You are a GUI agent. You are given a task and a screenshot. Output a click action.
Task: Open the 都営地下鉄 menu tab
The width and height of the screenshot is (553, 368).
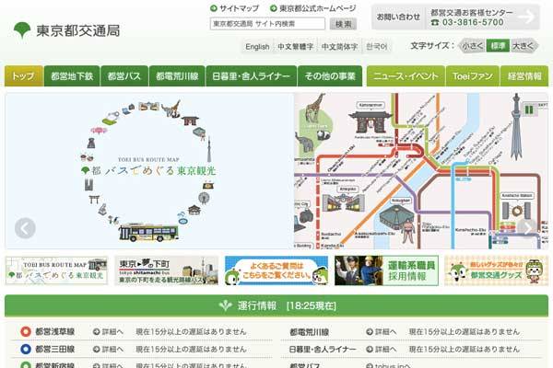coord(72,76)
